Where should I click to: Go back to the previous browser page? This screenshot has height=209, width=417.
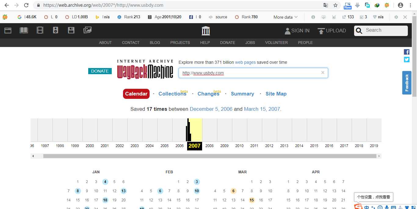point(6,5)
